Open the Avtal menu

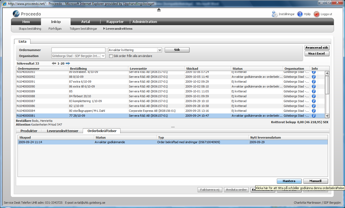pos(85,22)
